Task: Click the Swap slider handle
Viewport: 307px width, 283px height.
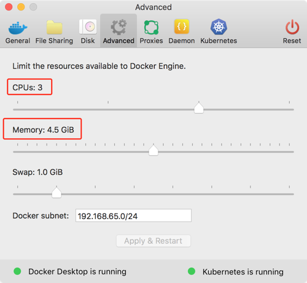Action: [x=56, y=192]
